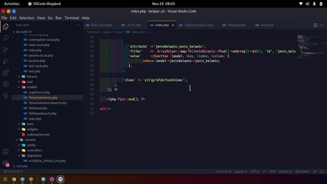Open the Extensions view
The image size is (327, 184).
6,73
